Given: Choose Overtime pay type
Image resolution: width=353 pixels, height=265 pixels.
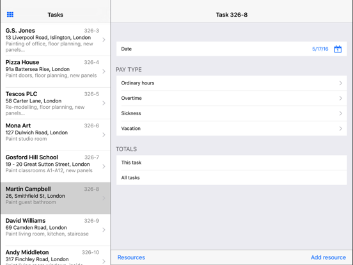Looking at the screenshot, I should 231,98.
